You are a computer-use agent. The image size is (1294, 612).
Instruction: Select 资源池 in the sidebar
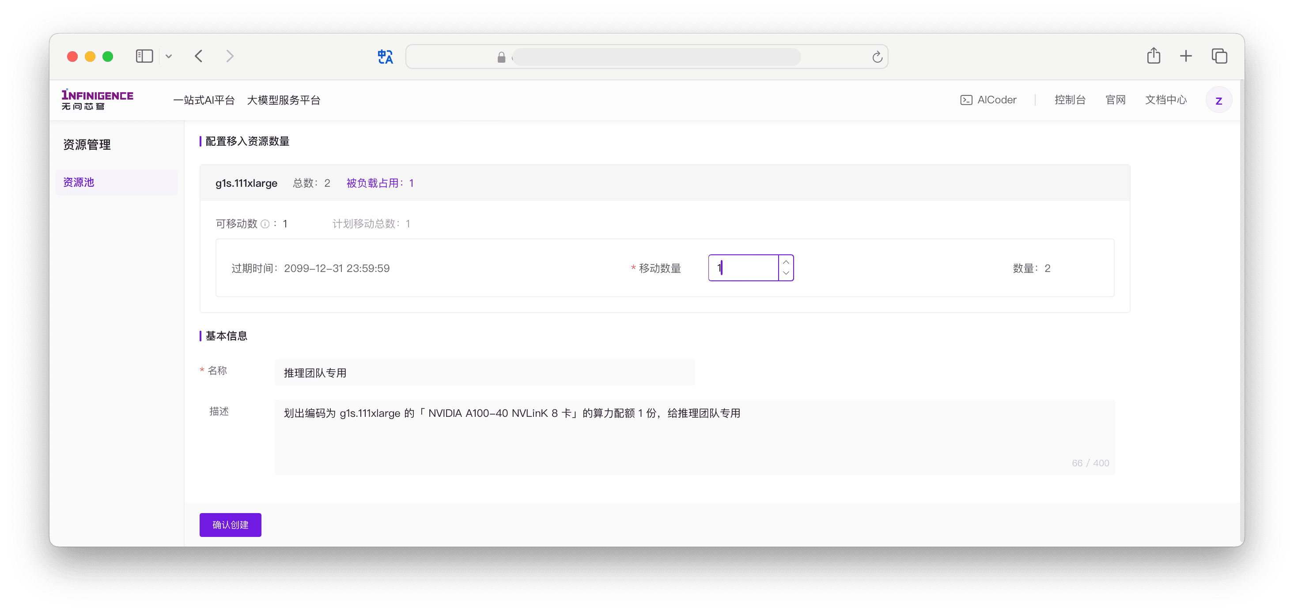117,182
